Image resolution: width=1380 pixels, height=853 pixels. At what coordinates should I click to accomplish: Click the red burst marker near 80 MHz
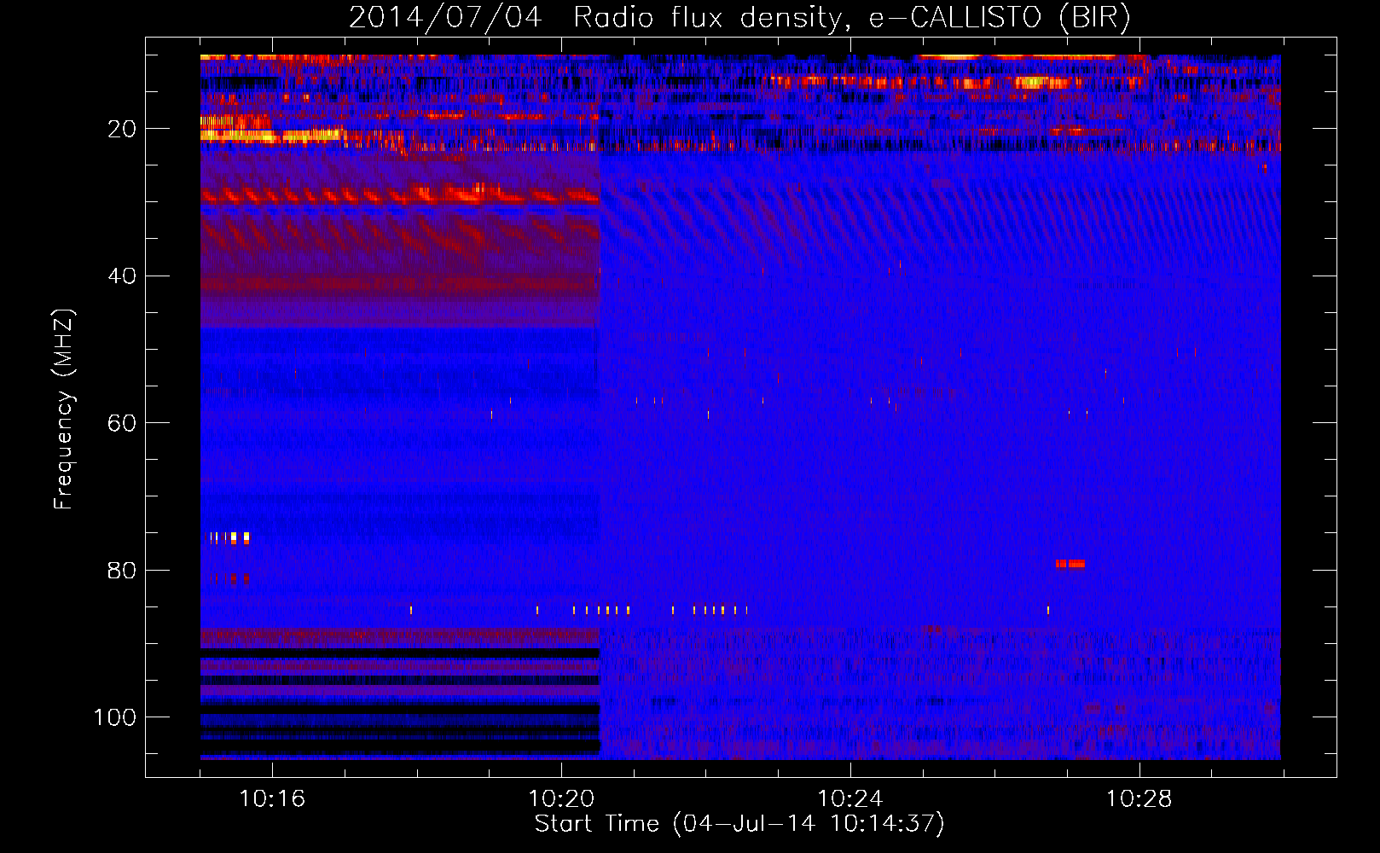tap(1070, 564)
